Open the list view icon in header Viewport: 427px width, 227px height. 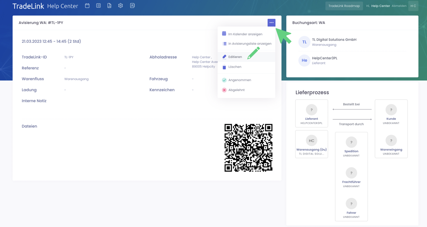click(98, 6)
